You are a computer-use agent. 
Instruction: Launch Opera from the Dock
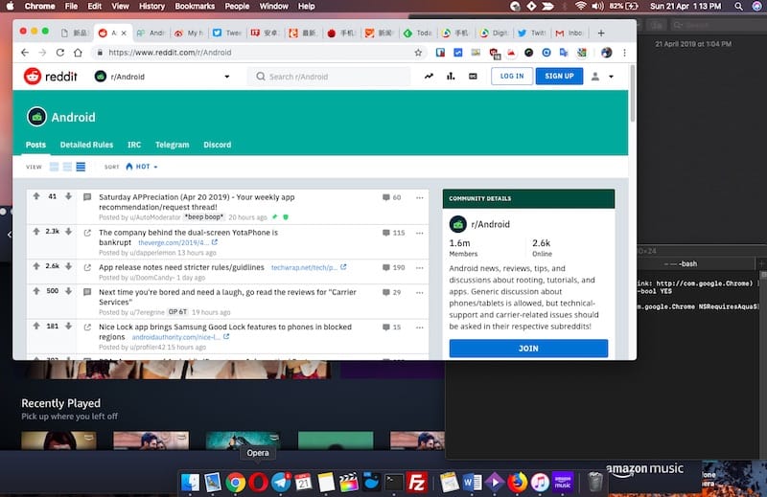258,483
